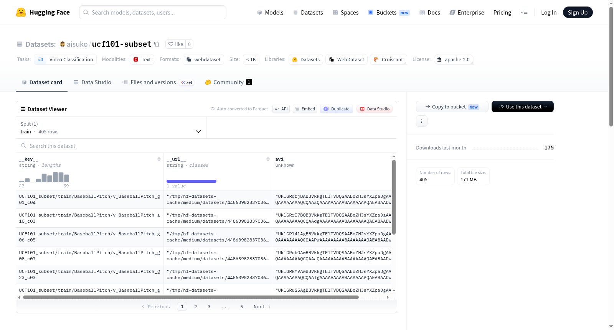Click the table's horizontal scrollbar

click(x=191, y=297)
